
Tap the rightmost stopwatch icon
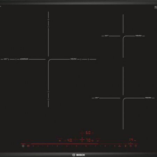[136, 146]
